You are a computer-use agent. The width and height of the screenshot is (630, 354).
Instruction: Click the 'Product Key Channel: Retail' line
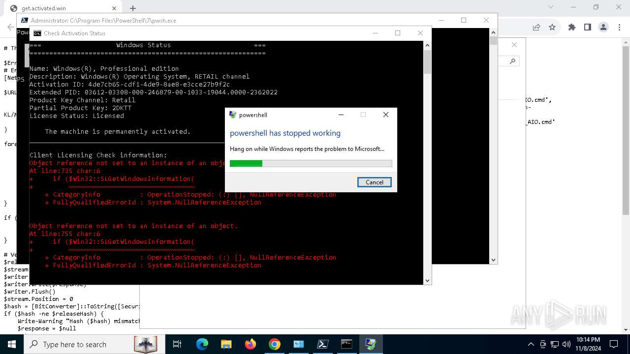tap(83, 100)
